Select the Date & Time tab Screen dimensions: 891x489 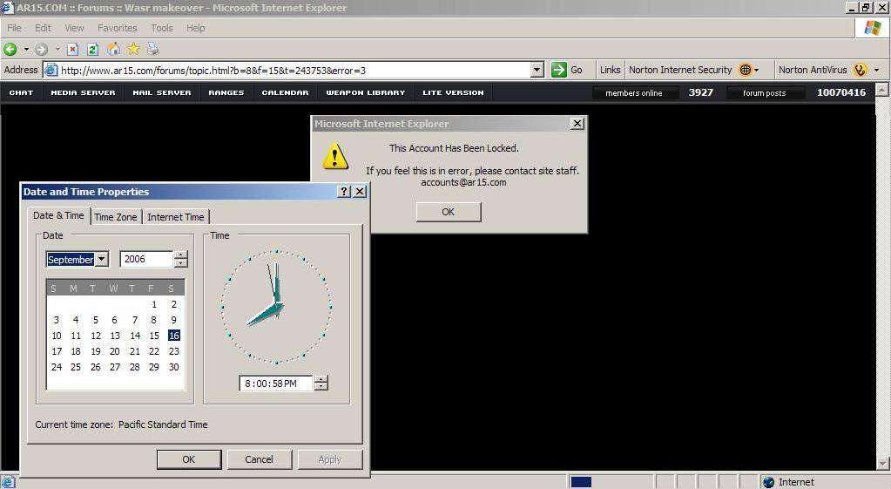58,215
